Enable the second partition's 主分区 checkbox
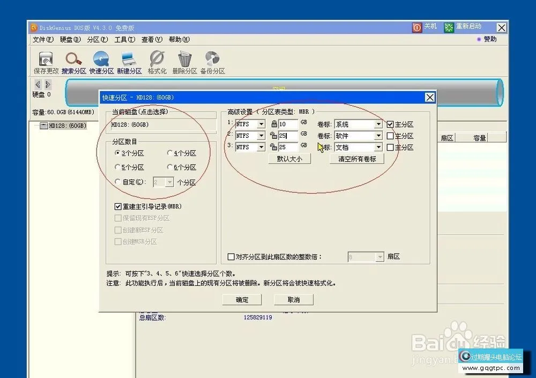Image resolution: width=536 pixels, height=378 pixels. coord(391,136)
